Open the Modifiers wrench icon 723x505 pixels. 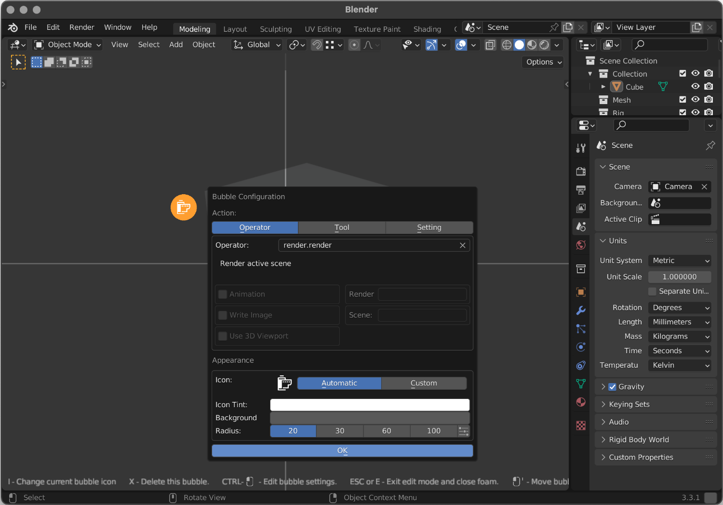[x=581, y=310]
